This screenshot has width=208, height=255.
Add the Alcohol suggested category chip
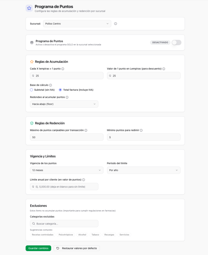coord(82,235)
